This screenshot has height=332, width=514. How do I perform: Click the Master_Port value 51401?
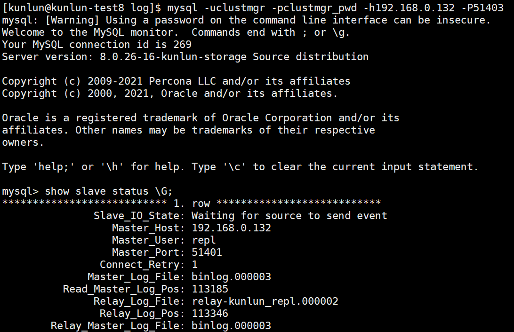point(207,253)
